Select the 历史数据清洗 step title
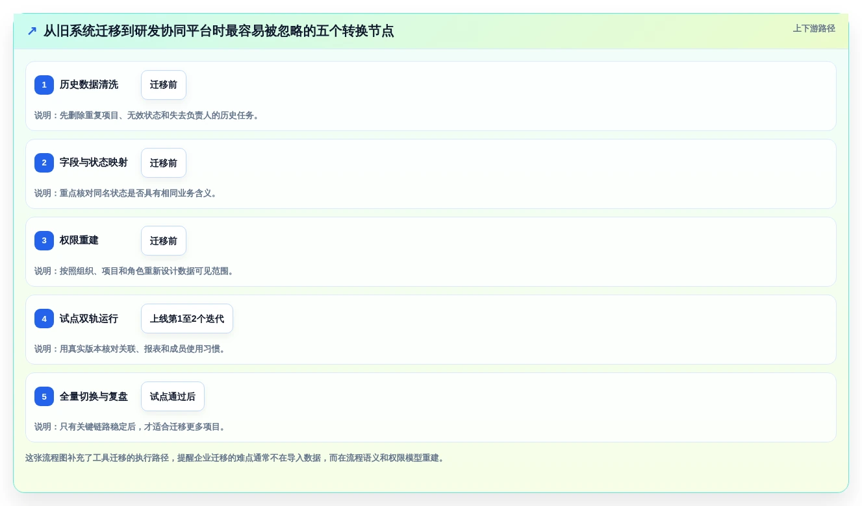The width and height of the screenshot is (862, 506). [x=89, y=84]
